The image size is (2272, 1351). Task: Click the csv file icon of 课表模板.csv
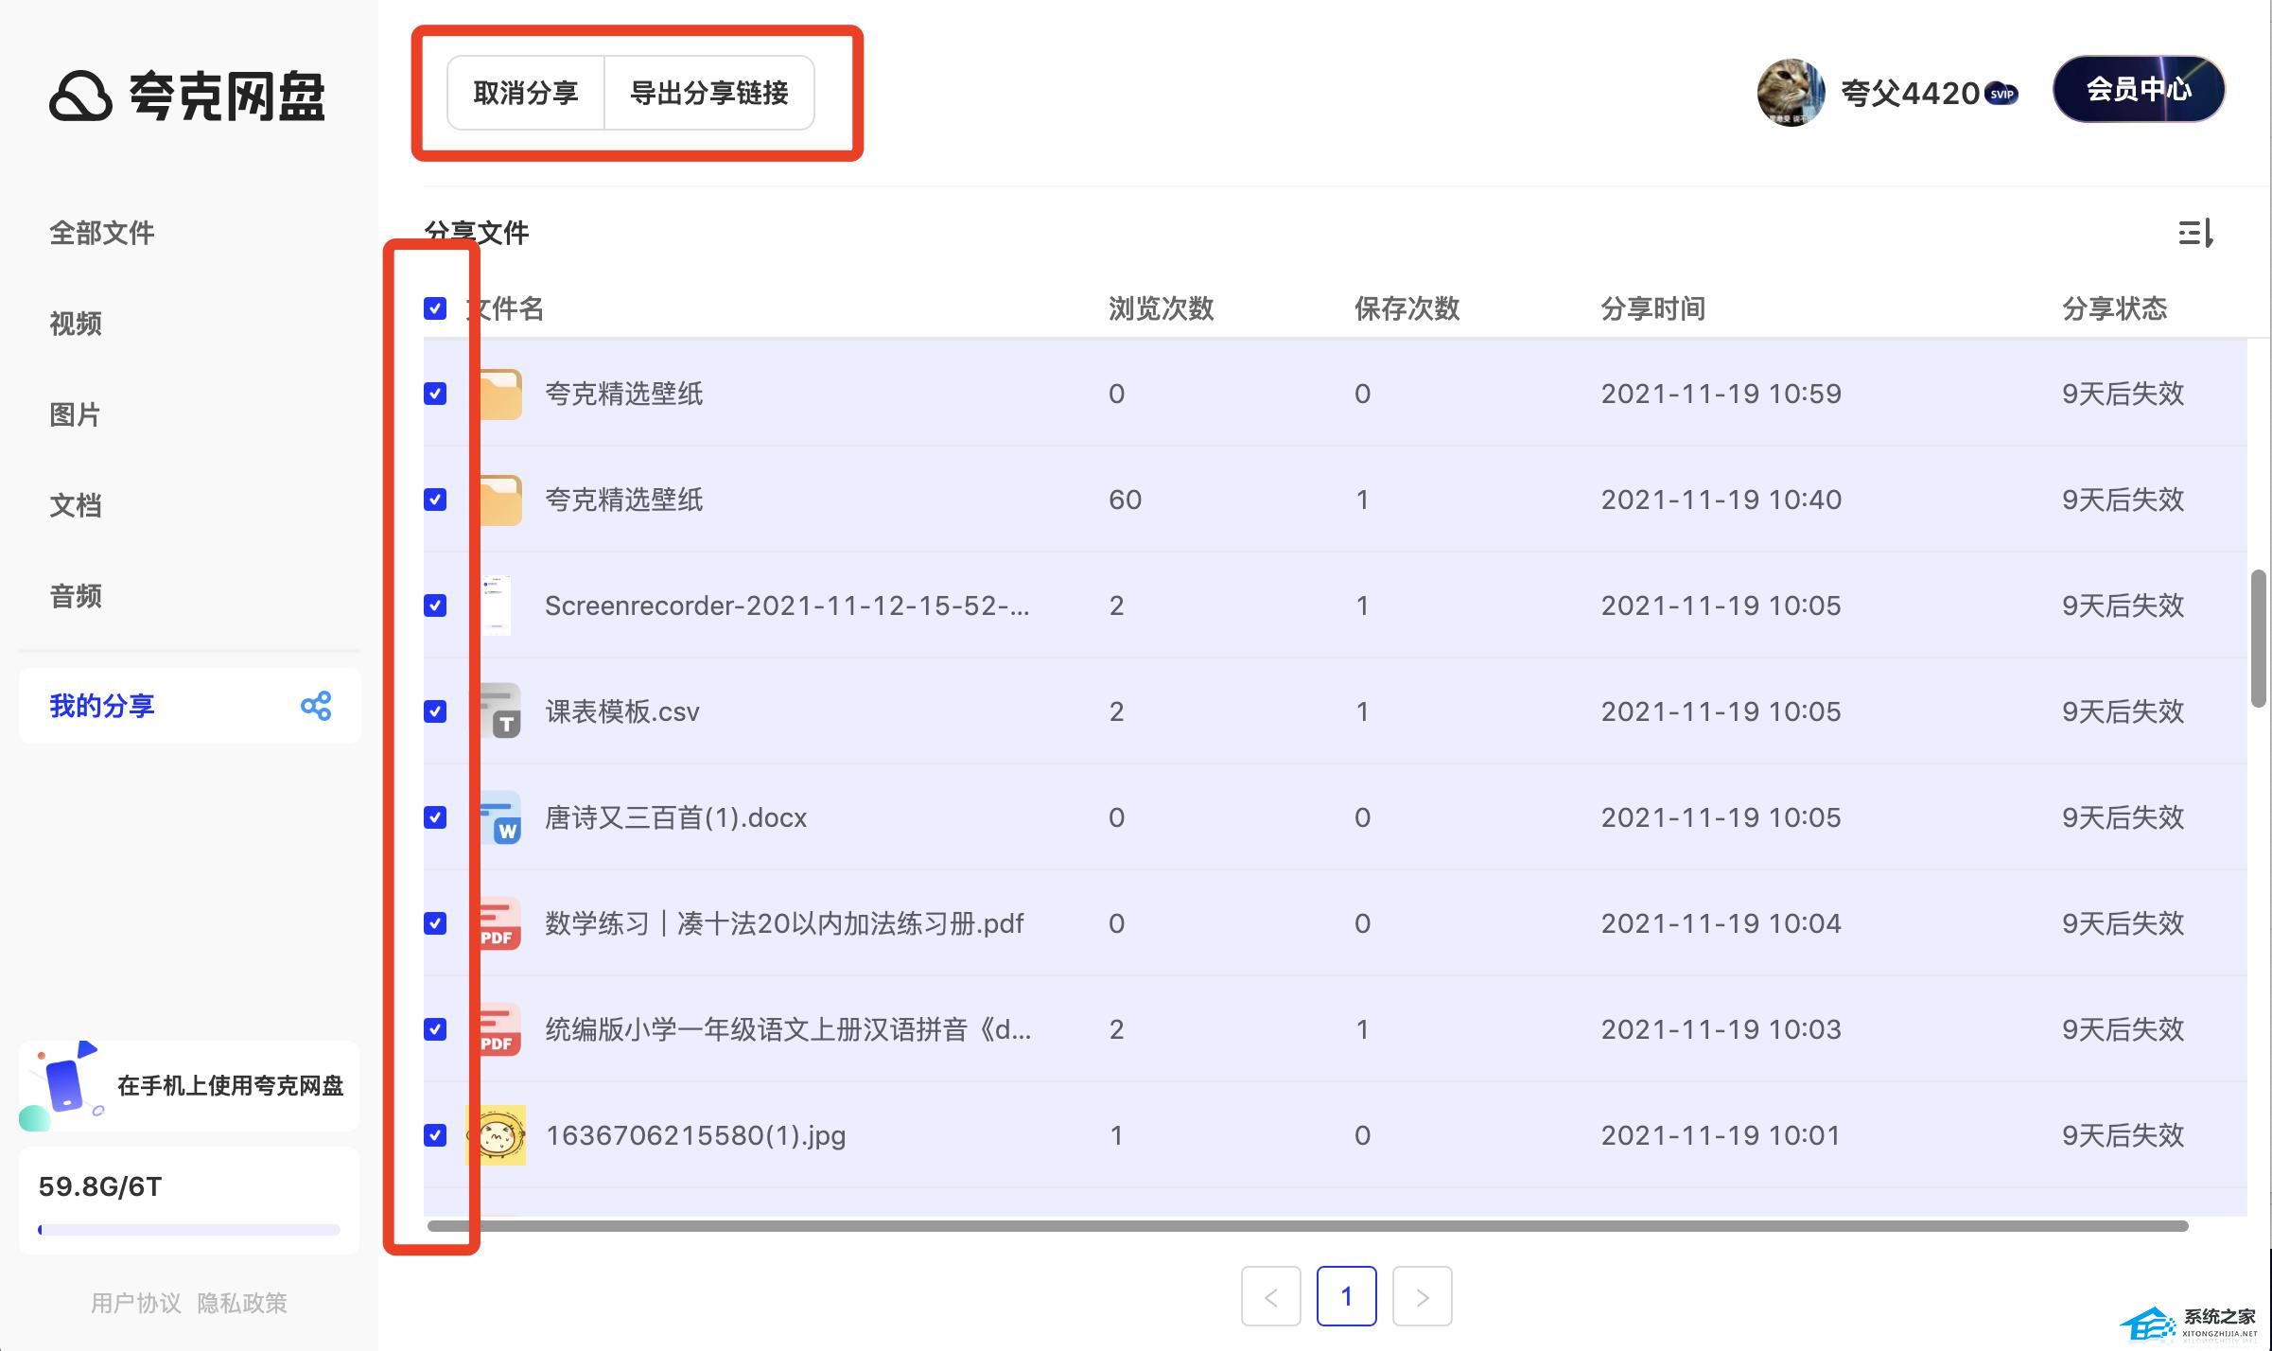click(498, 711)
